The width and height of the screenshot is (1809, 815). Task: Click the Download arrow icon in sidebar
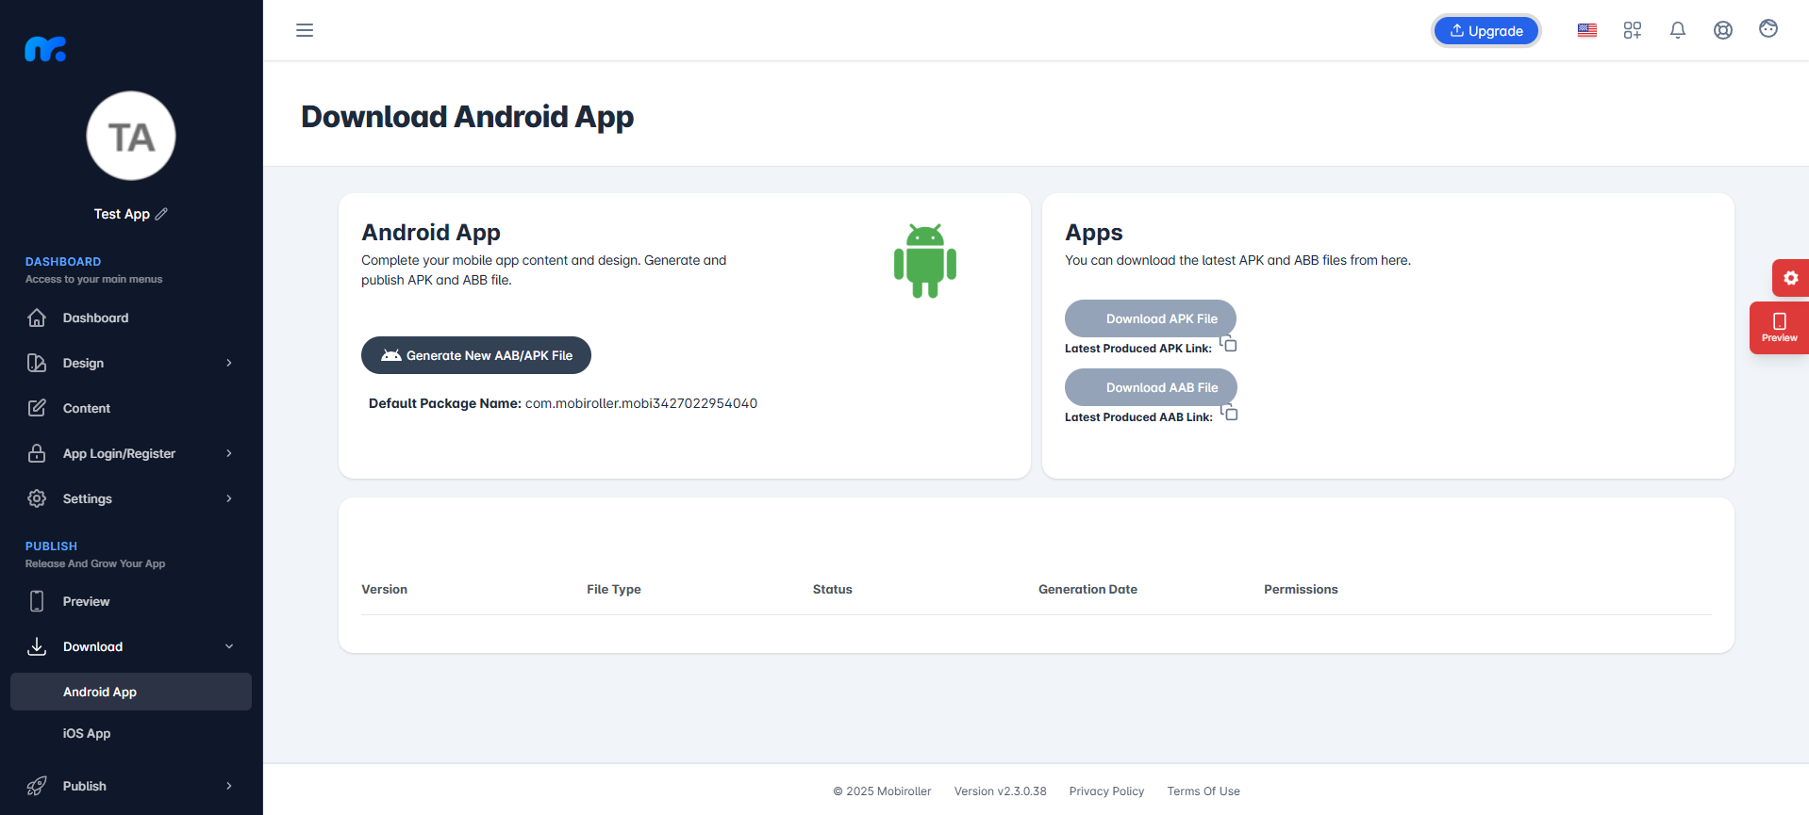(37, 646)
